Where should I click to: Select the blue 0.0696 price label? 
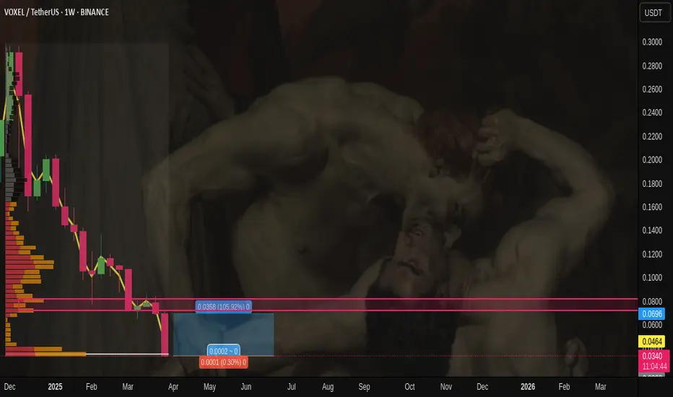(651, 314)
